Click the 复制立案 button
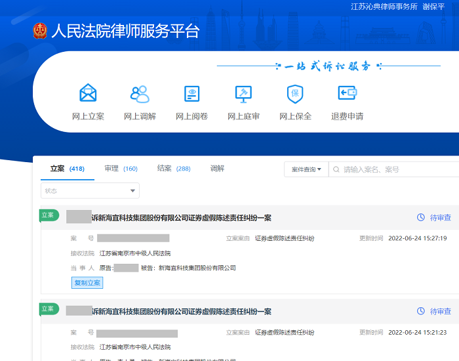 [87, 283]
